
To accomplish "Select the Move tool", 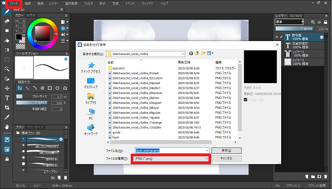I will click(7, 88).
